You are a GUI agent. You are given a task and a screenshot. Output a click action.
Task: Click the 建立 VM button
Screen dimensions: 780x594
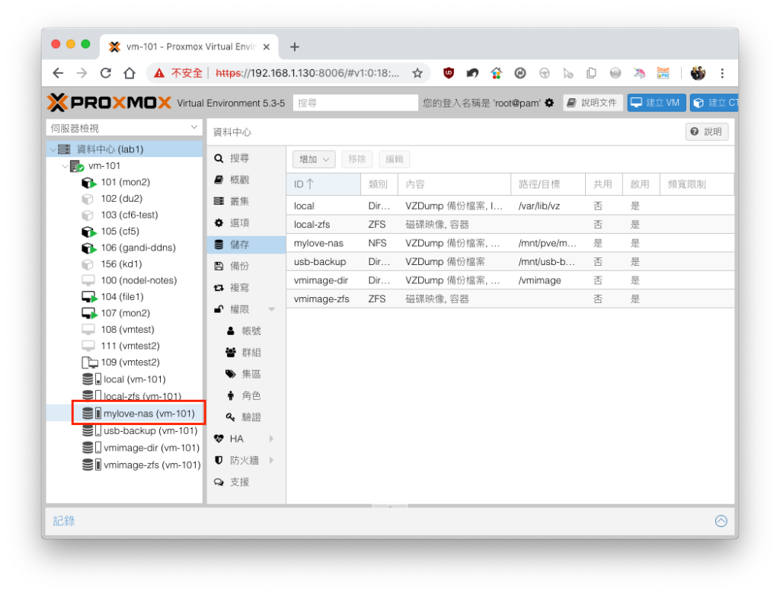pos(657,103)
